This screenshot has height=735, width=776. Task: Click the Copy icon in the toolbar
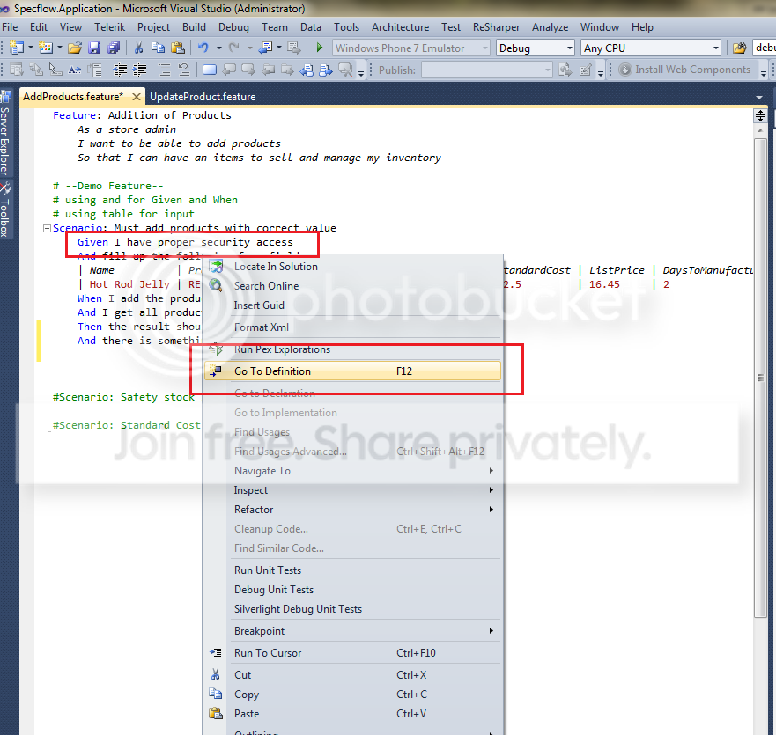[x=159, y=48]
